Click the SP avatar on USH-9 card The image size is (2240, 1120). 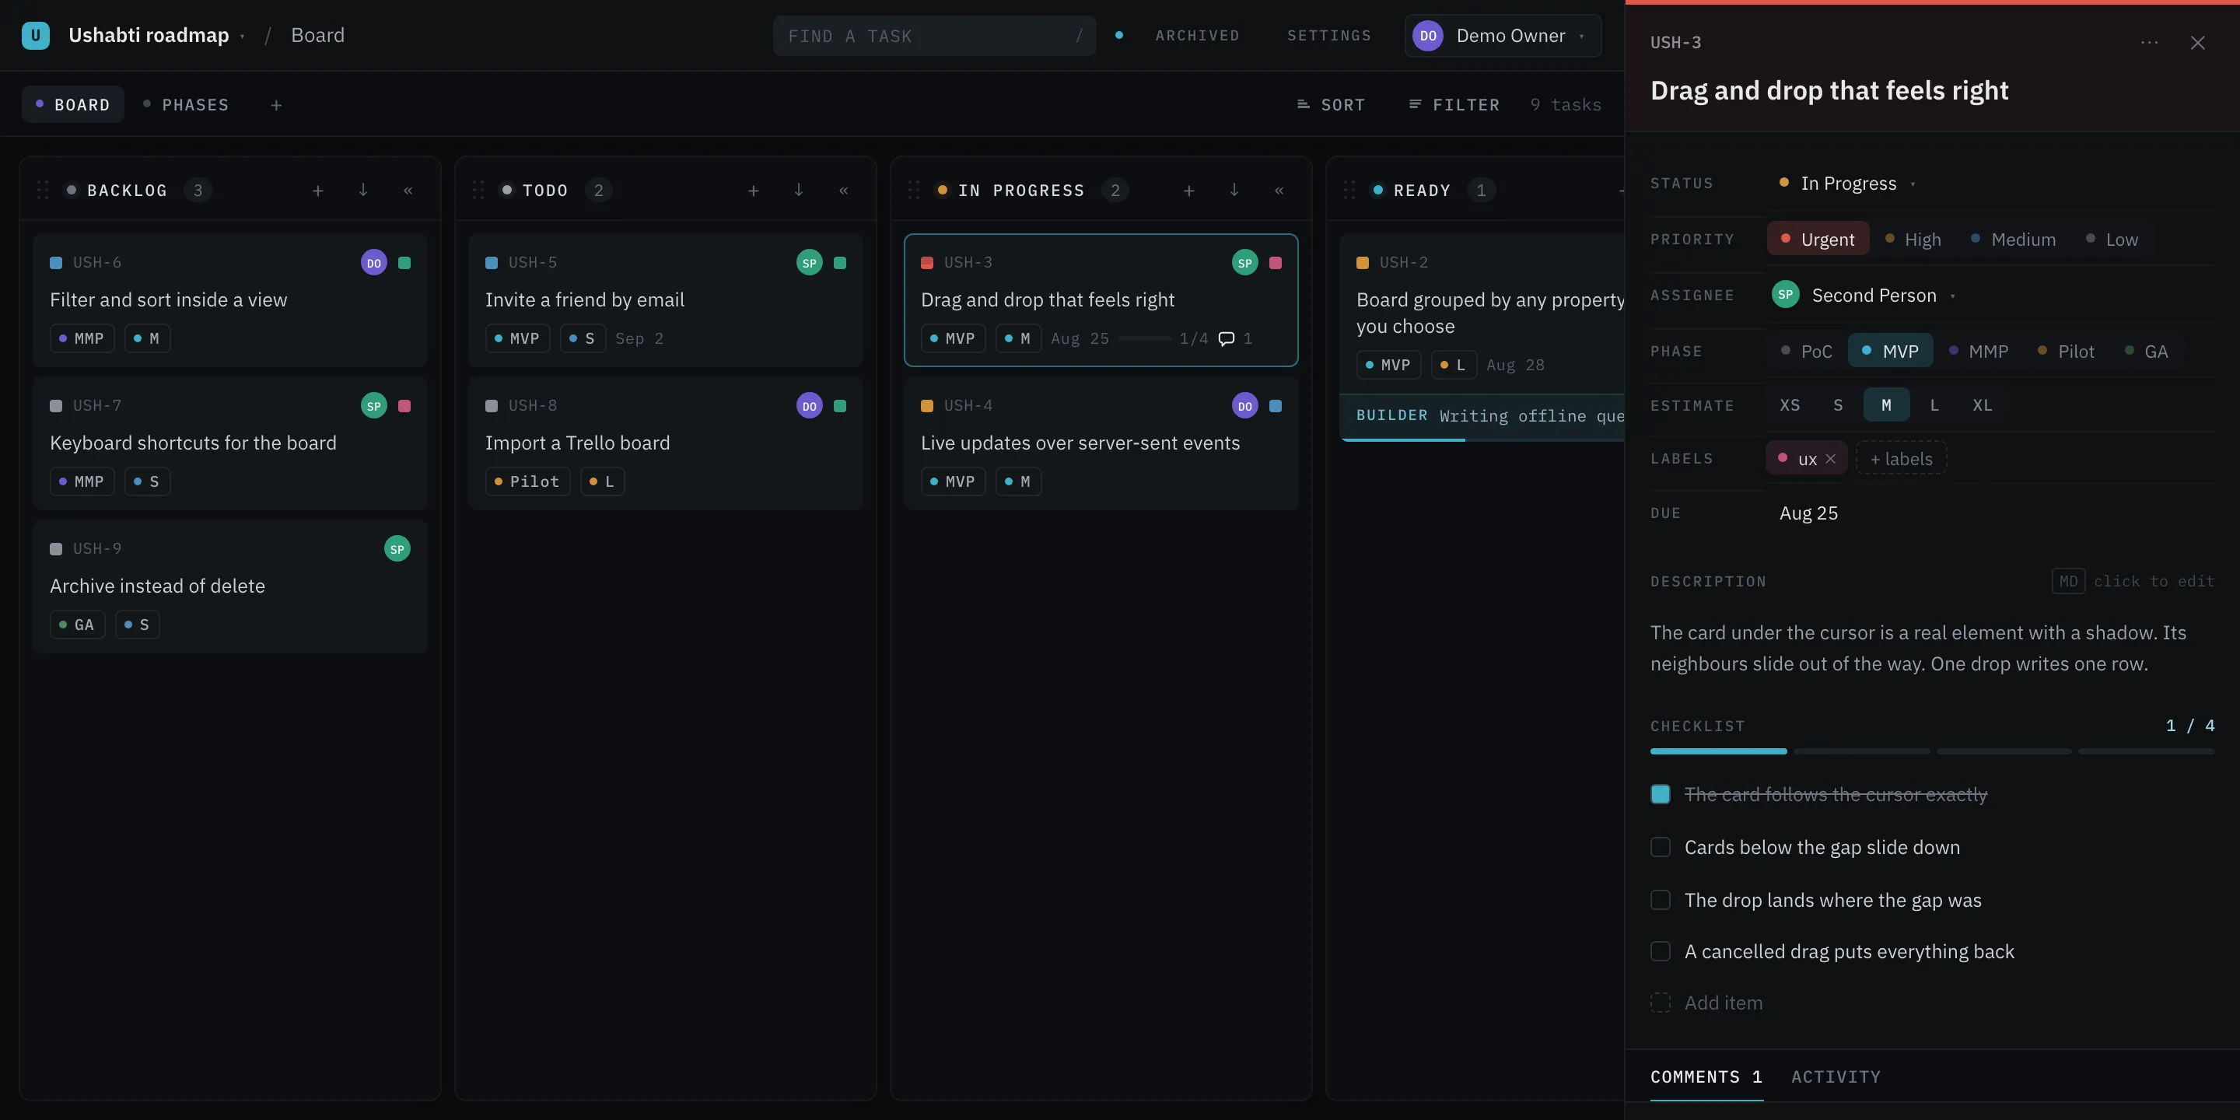pos(397,548)
